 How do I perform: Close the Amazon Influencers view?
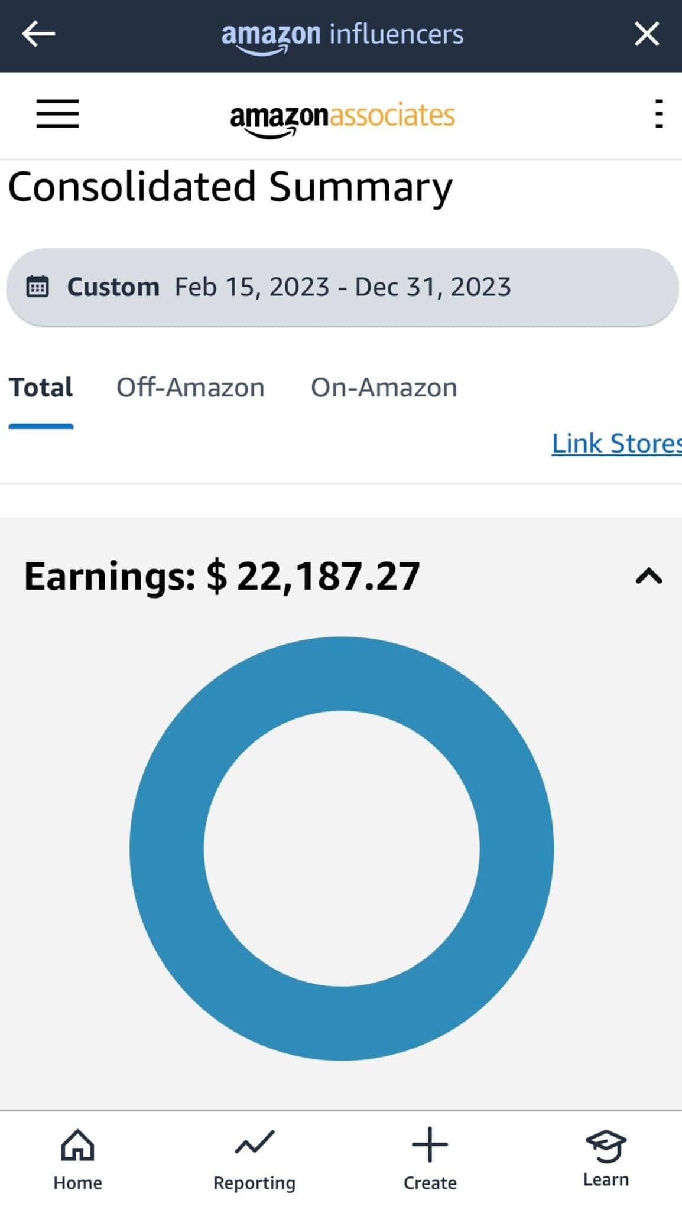pyautogui.click(x=647, y=34)
